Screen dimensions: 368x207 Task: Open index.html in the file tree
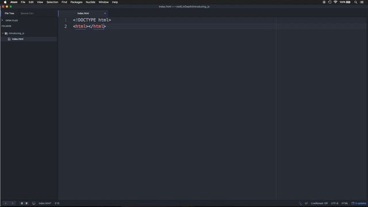(18, 39)
